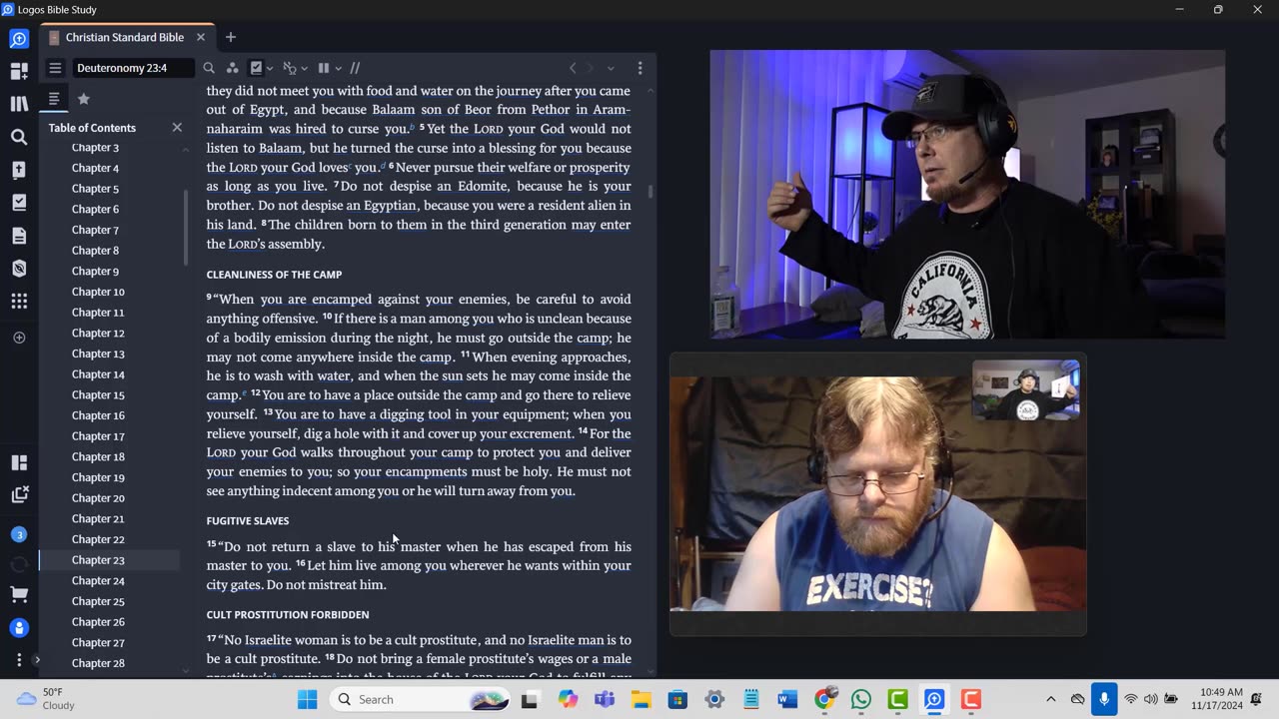This screenshot has height=719, width=1279.
Task: Click the 'CLEANLINESS OF THE CAMP' heading
Action: click(274, 275)
